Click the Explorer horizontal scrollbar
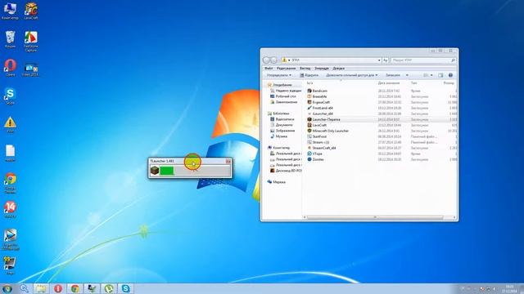The width and height of the screenshot is (524, 294). click(375, 217)
